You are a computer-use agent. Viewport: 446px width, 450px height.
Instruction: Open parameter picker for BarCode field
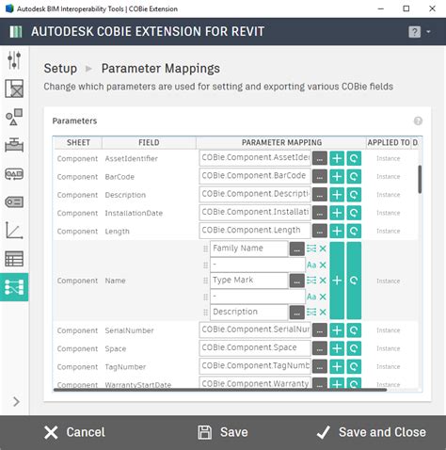click(x=320, y=177)
